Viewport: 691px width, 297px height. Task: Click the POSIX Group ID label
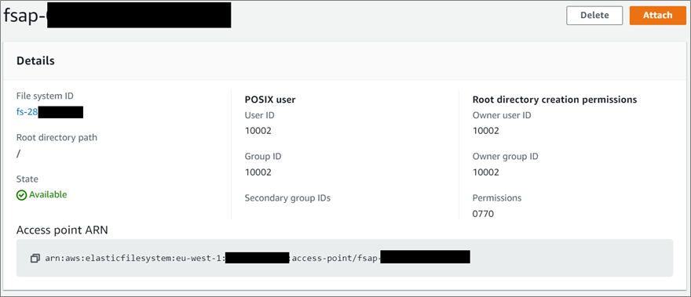[x=263, y=156]
